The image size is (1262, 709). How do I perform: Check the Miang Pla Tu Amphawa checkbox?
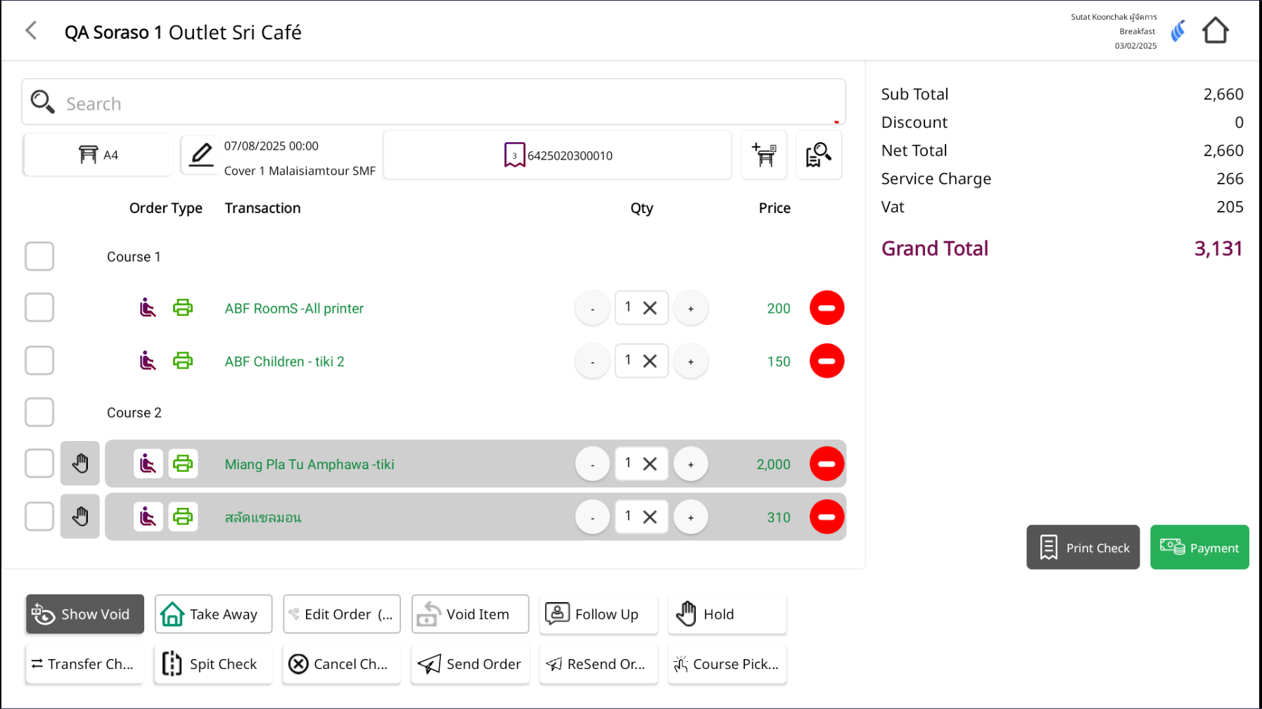(x=39, y=464)
